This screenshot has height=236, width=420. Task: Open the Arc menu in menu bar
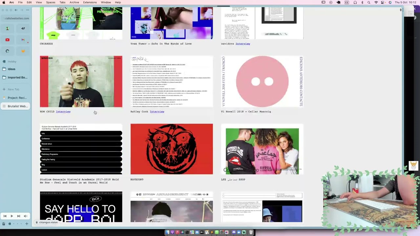[x=11, y=2]
